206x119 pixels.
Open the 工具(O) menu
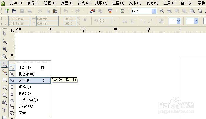point(170,3)
